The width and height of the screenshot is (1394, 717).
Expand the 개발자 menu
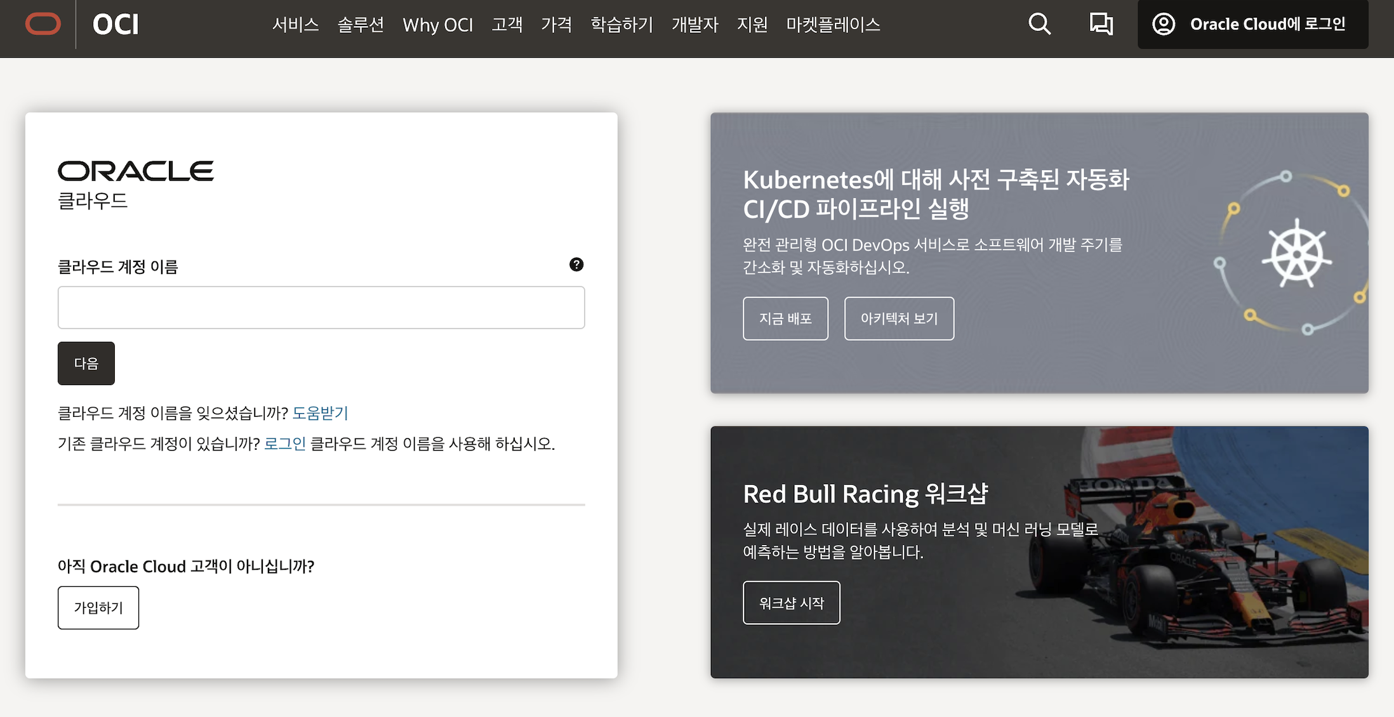[x=694, y=24]
